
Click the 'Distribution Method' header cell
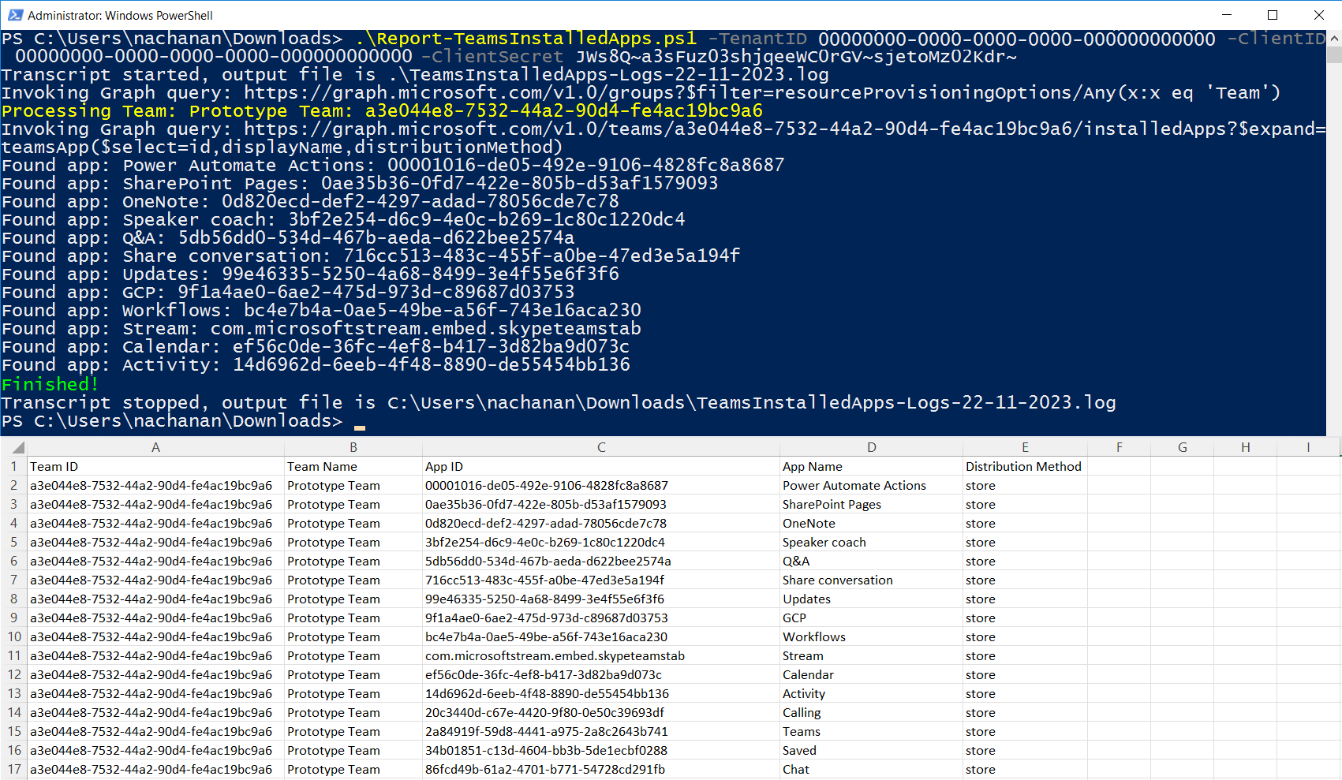tap(1025, 466)
